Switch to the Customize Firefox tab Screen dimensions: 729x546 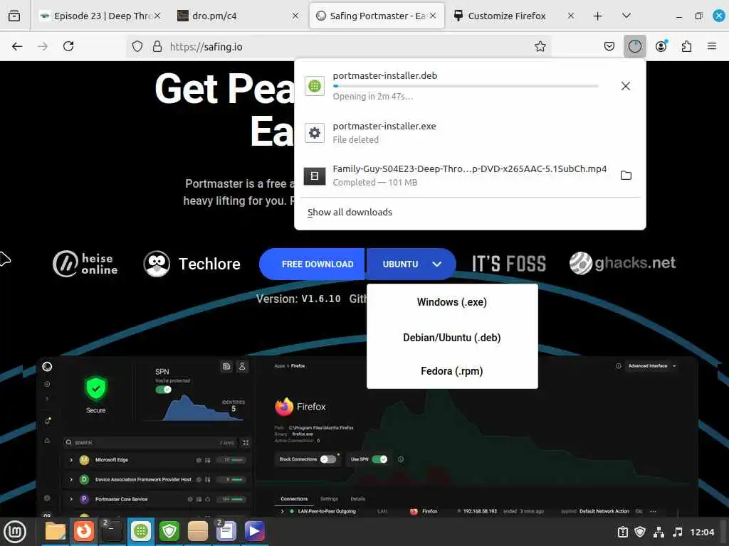pyautogui.click(x=513, y=16)
